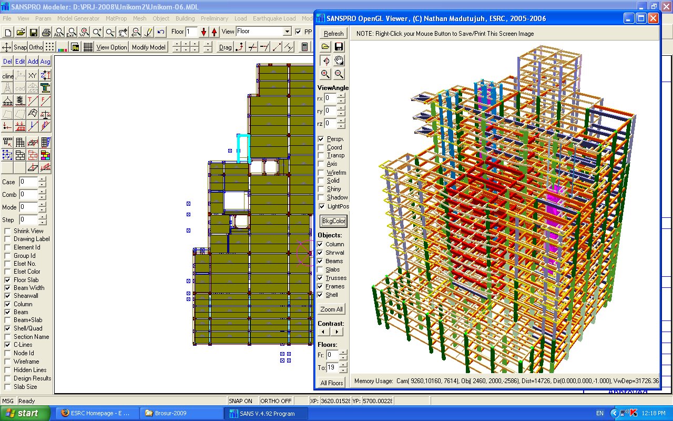This screenshot has width=673, height=421.
Task: Click the Print icon in the Modeler toolbar
Action: click(x=46, y=32)
